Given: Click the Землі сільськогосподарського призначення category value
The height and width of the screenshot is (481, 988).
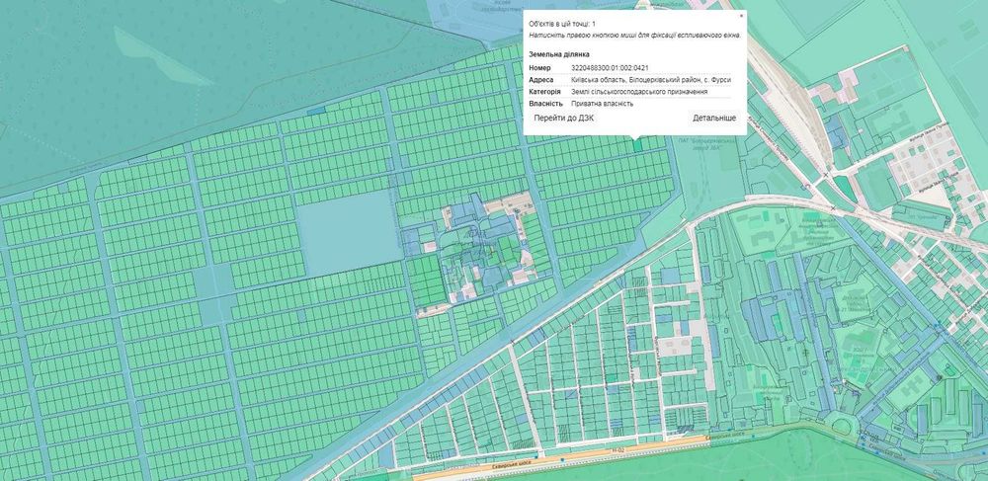Looking at the screenshot, I should (x=639, y=92).
